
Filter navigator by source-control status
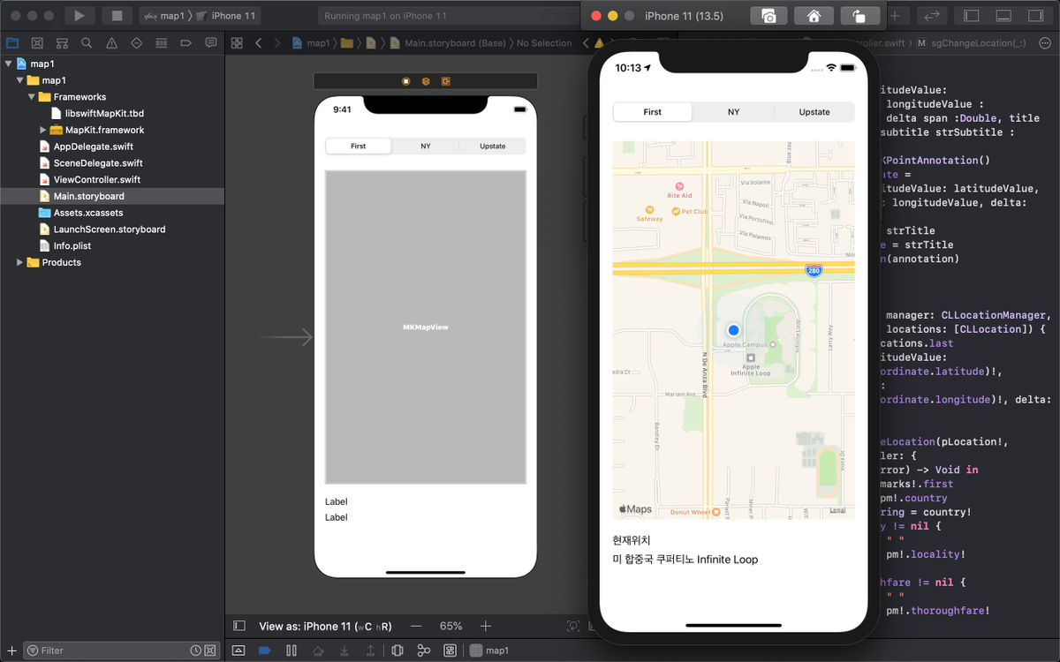[x=210, y=651]
